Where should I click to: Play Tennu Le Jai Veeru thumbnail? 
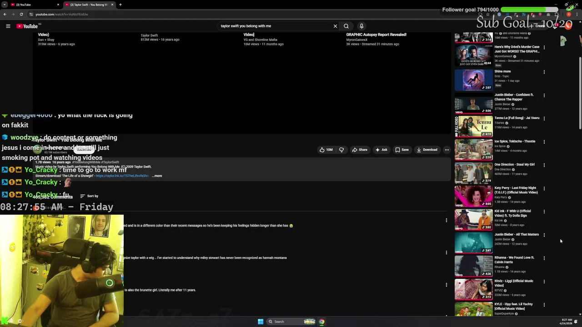click(473, 126)
